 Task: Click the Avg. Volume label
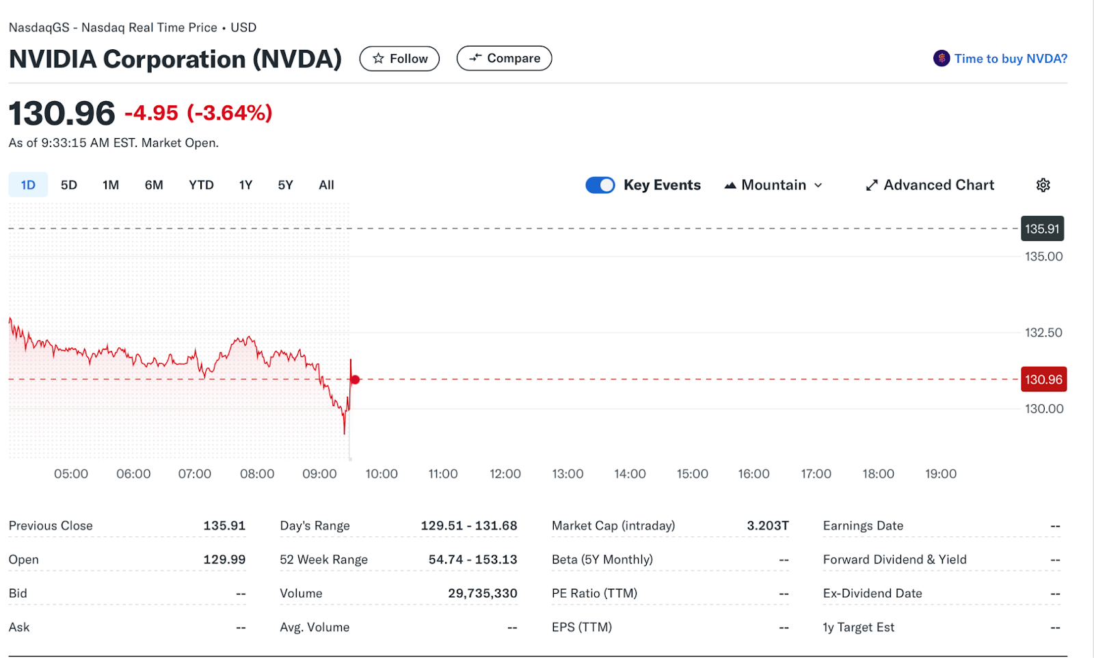[x=315, y=627]
